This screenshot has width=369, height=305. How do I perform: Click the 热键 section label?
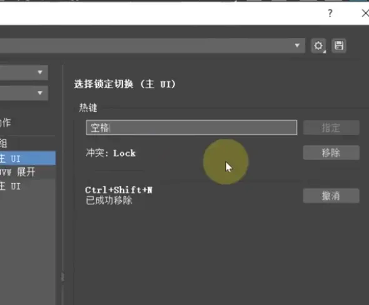[x=88, y=108]
